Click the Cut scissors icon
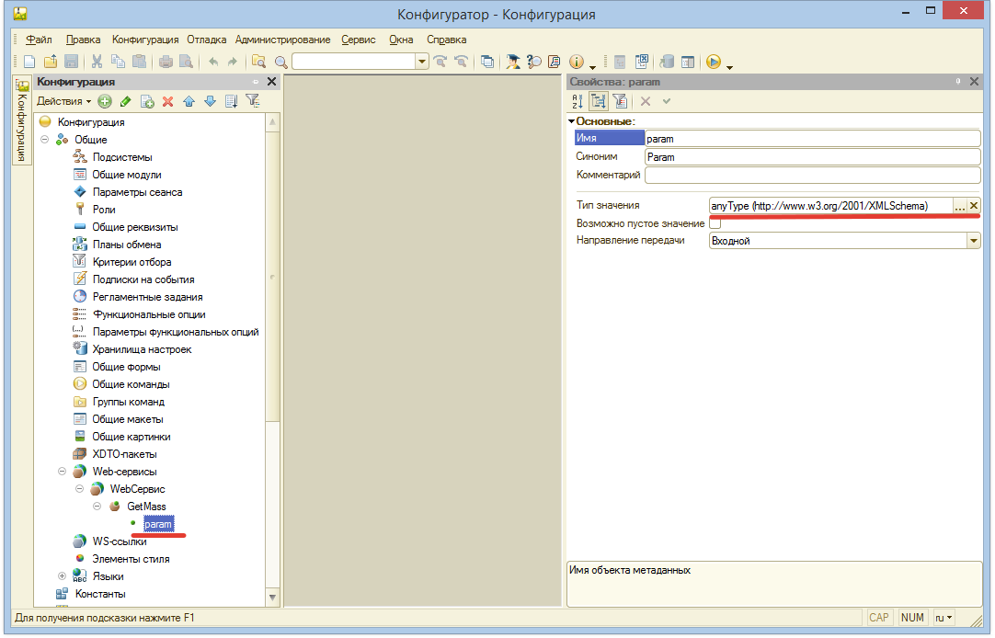The image size is (995, 638). click(97, 63)
